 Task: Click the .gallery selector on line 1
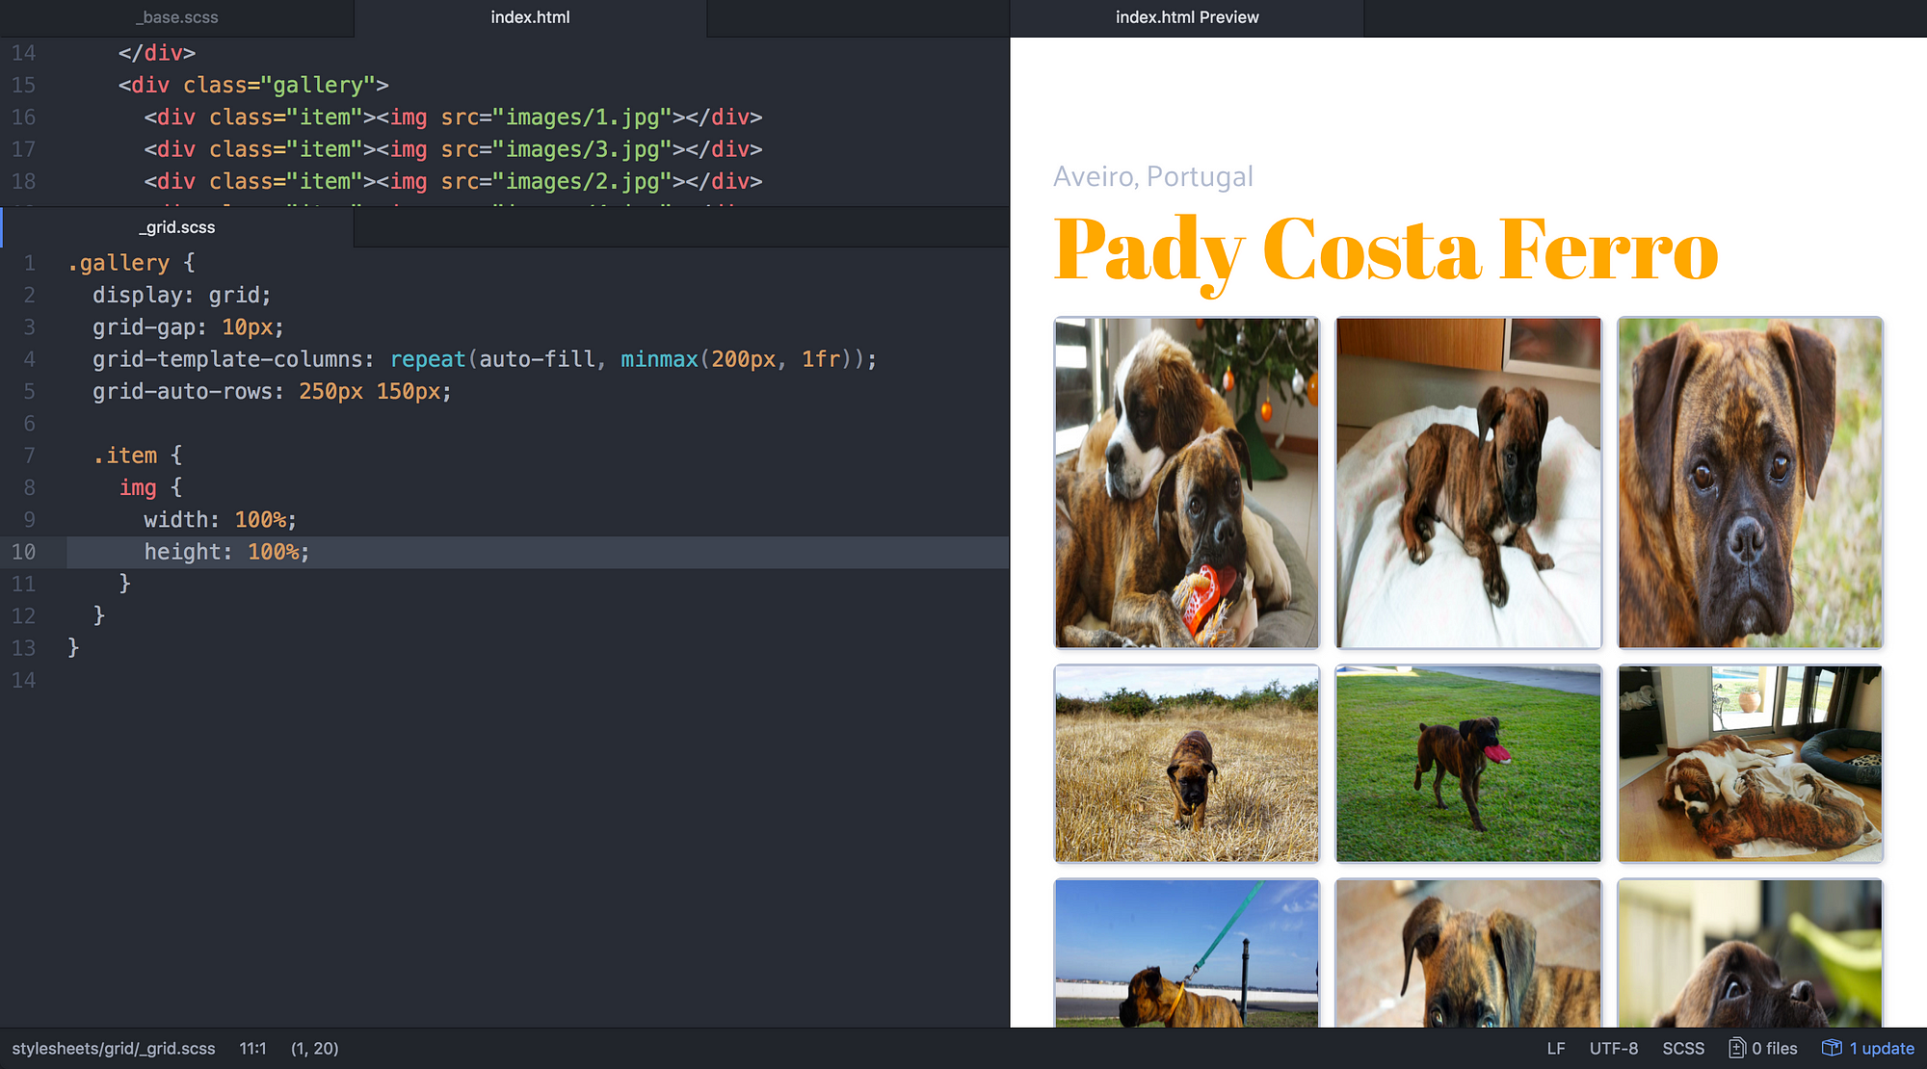[x=119, y=263]
